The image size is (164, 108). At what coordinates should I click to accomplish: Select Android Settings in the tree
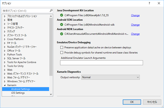[20, 89]
